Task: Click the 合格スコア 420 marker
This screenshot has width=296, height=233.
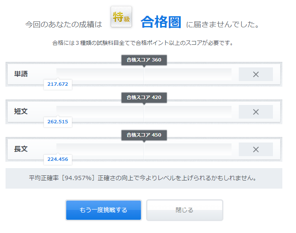Action: tap(144, 98)
